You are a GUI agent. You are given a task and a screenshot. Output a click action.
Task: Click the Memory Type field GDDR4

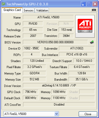[35, 73]
